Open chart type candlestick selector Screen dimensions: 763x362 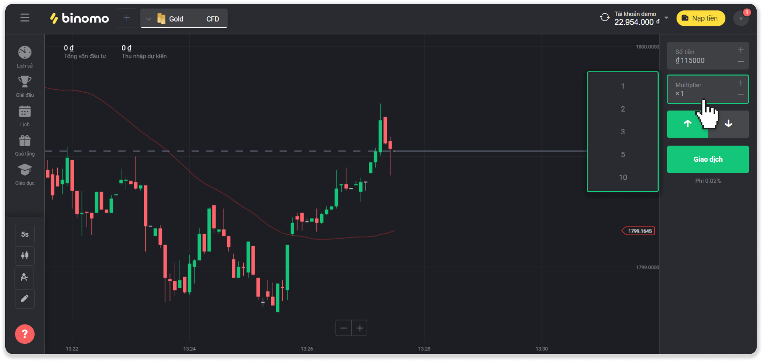click(x=25, y=256)
